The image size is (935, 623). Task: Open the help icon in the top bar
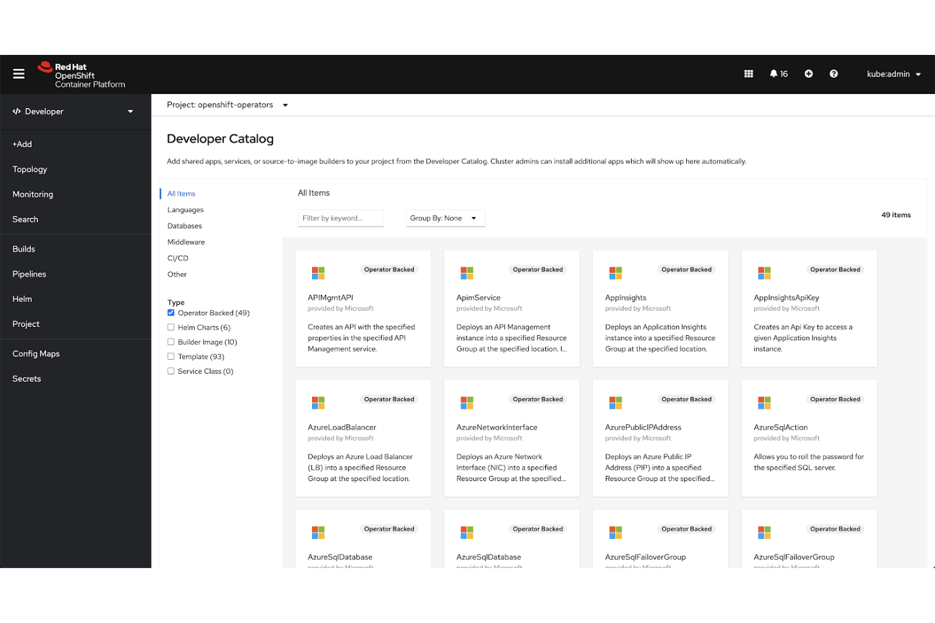pyautogui.click(x=834, y=74)
